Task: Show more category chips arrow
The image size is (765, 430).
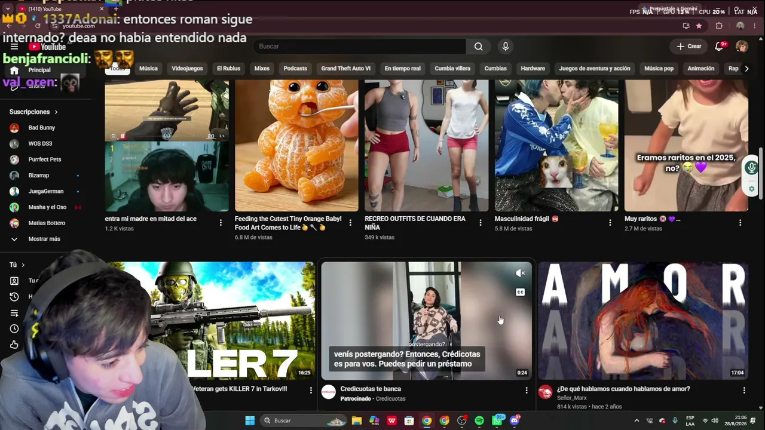Action: tap(746, 69)
